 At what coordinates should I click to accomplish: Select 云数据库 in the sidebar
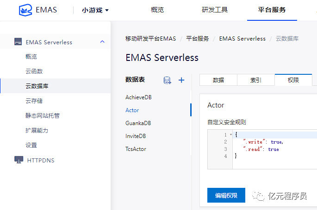(x=55, y=86)
